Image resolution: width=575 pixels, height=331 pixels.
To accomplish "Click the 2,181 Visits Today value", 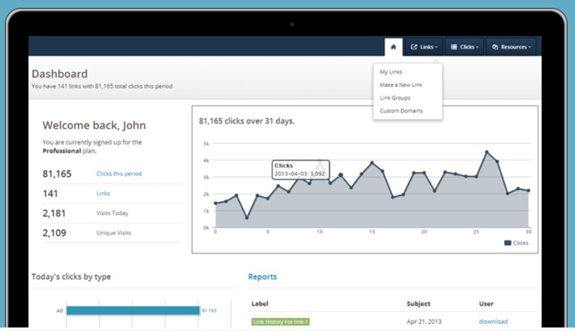I will (x=54, y=213).
